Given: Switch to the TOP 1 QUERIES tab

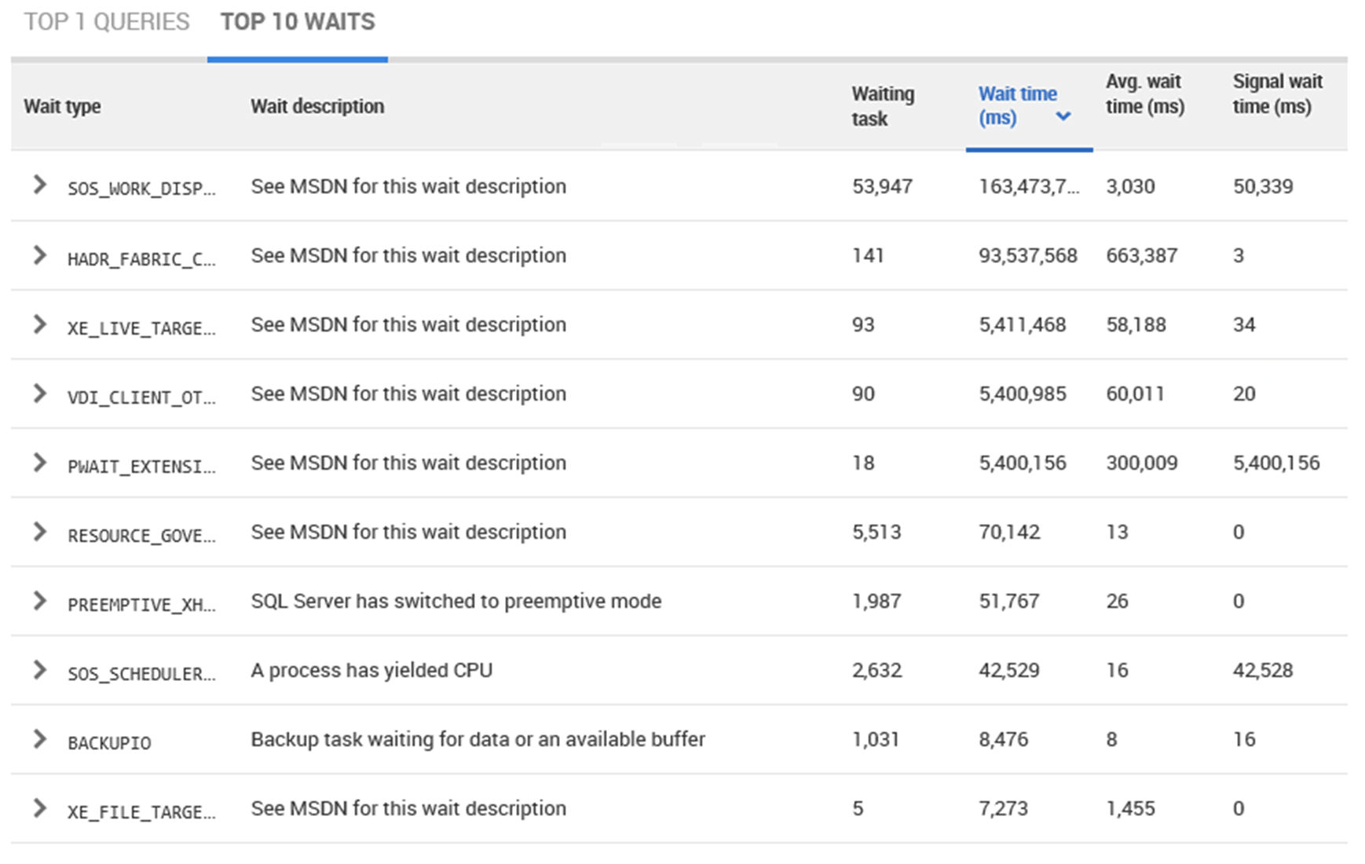Looking at the screenshot, I should point(107,22).
